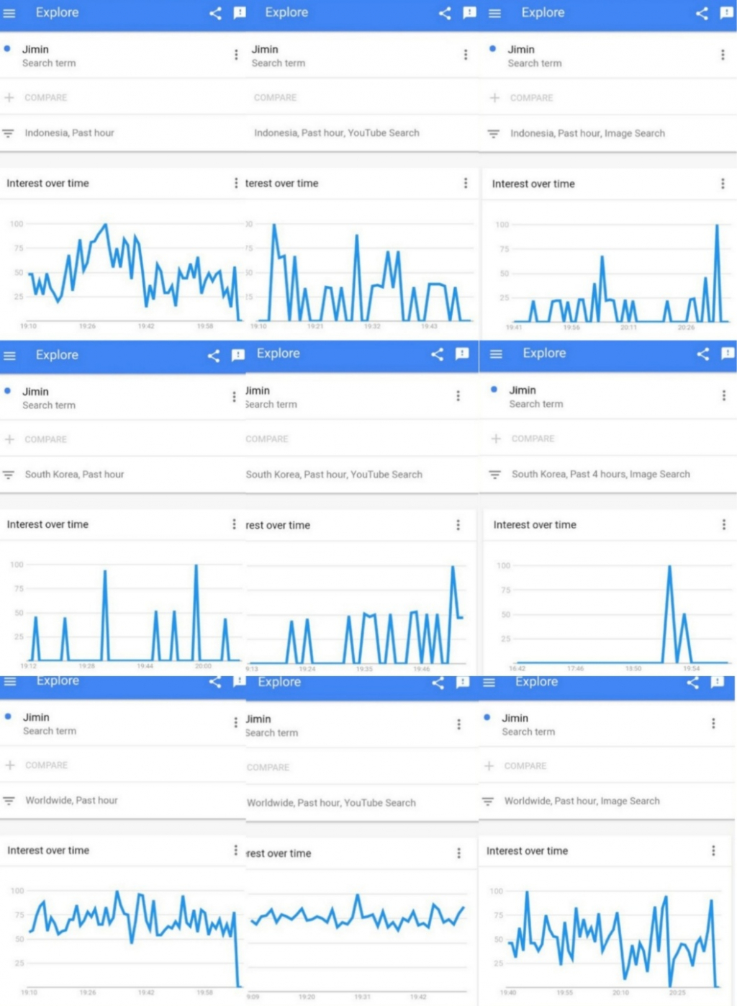Screen dimensions: 737x1006
Task: Open Jimin term options in Indonesia YouTube panel
Action: pyautogui.click(x=466, y=55)
